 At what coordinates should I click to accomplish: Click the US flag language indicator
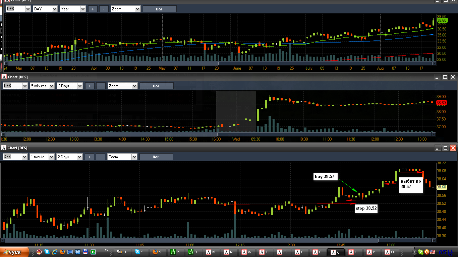(433, 252)
